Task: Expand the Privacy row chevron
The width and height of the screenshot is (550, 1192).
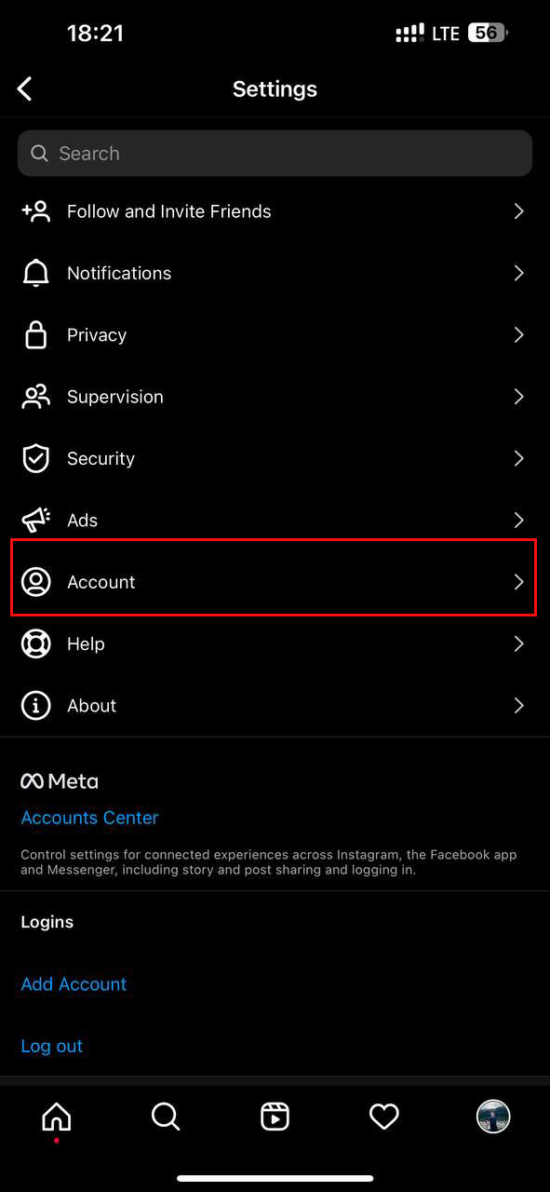Action: click(518, 334)
